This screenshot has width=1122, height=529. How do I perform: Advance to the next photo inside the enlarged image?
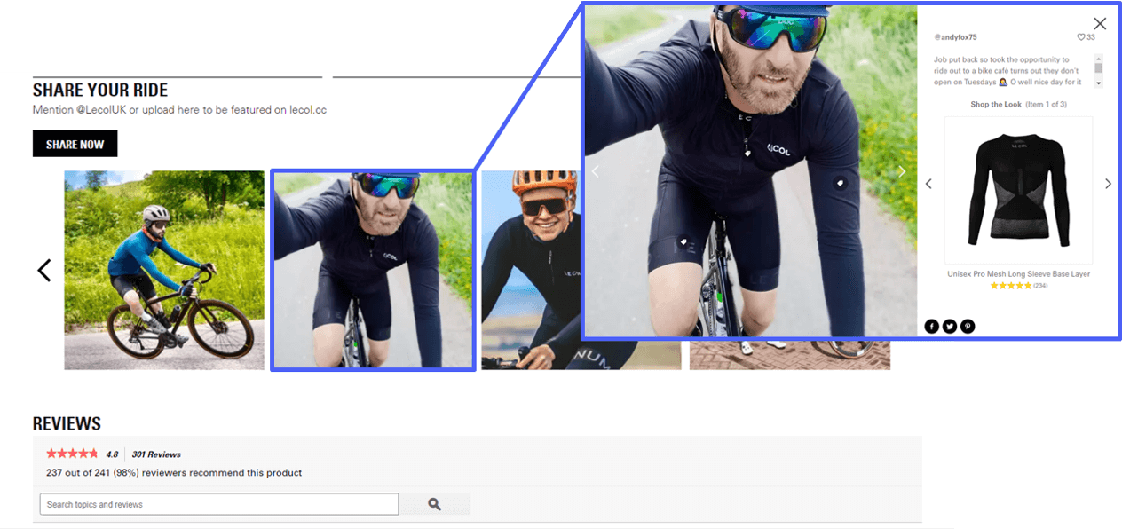coord(903,171)
